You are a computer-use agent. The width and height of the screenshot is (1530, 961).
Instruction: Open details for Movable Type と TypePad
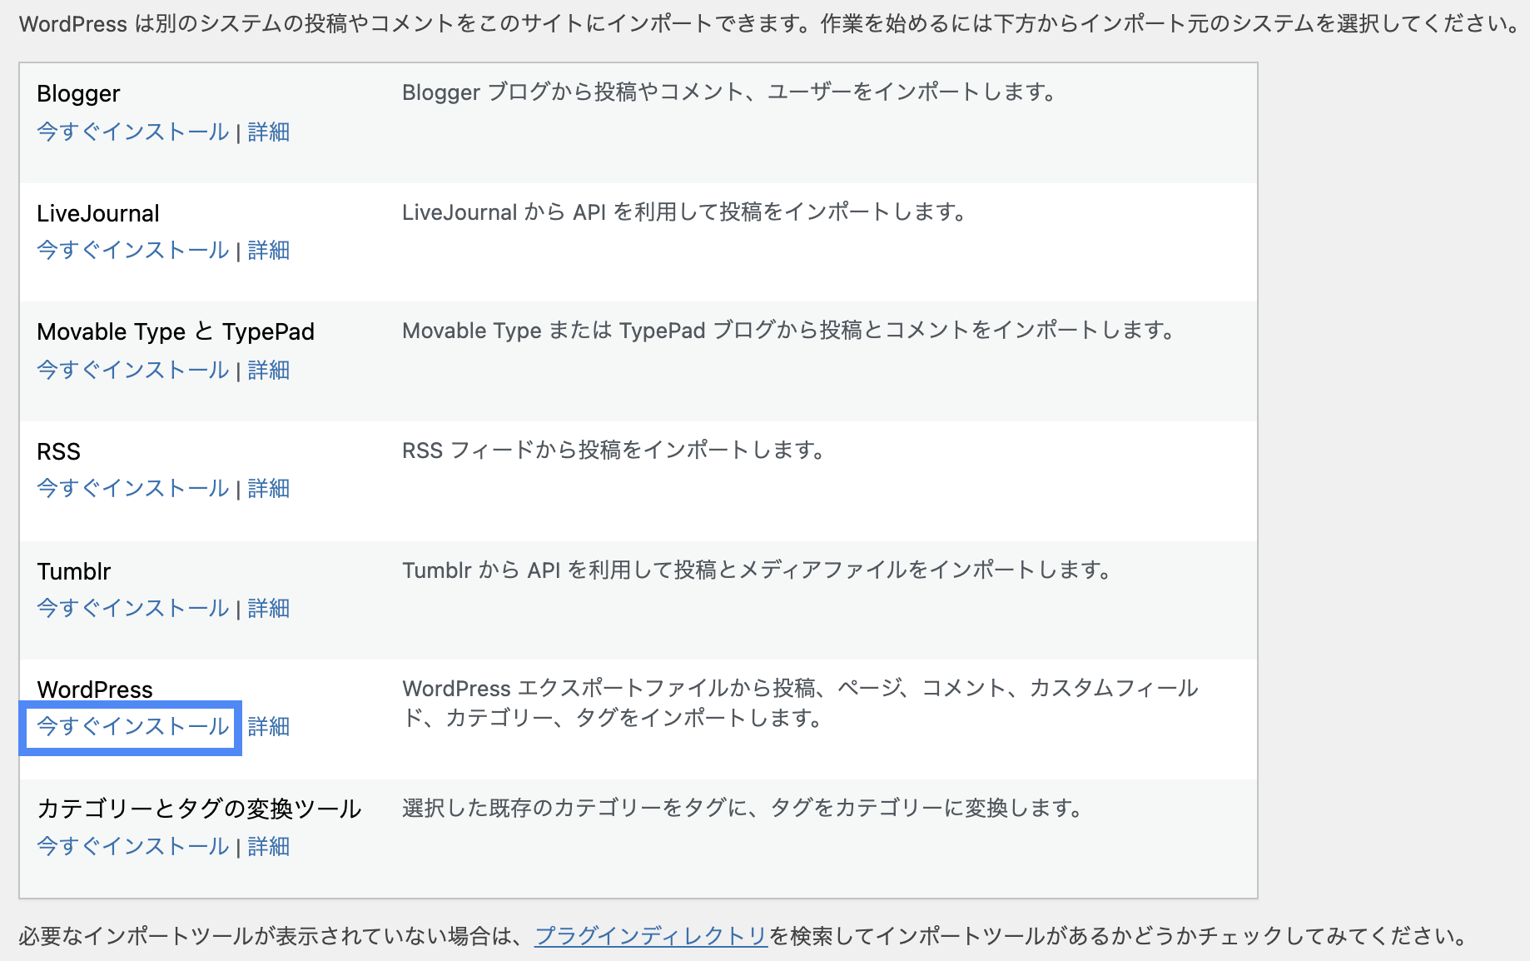[268, 370]
